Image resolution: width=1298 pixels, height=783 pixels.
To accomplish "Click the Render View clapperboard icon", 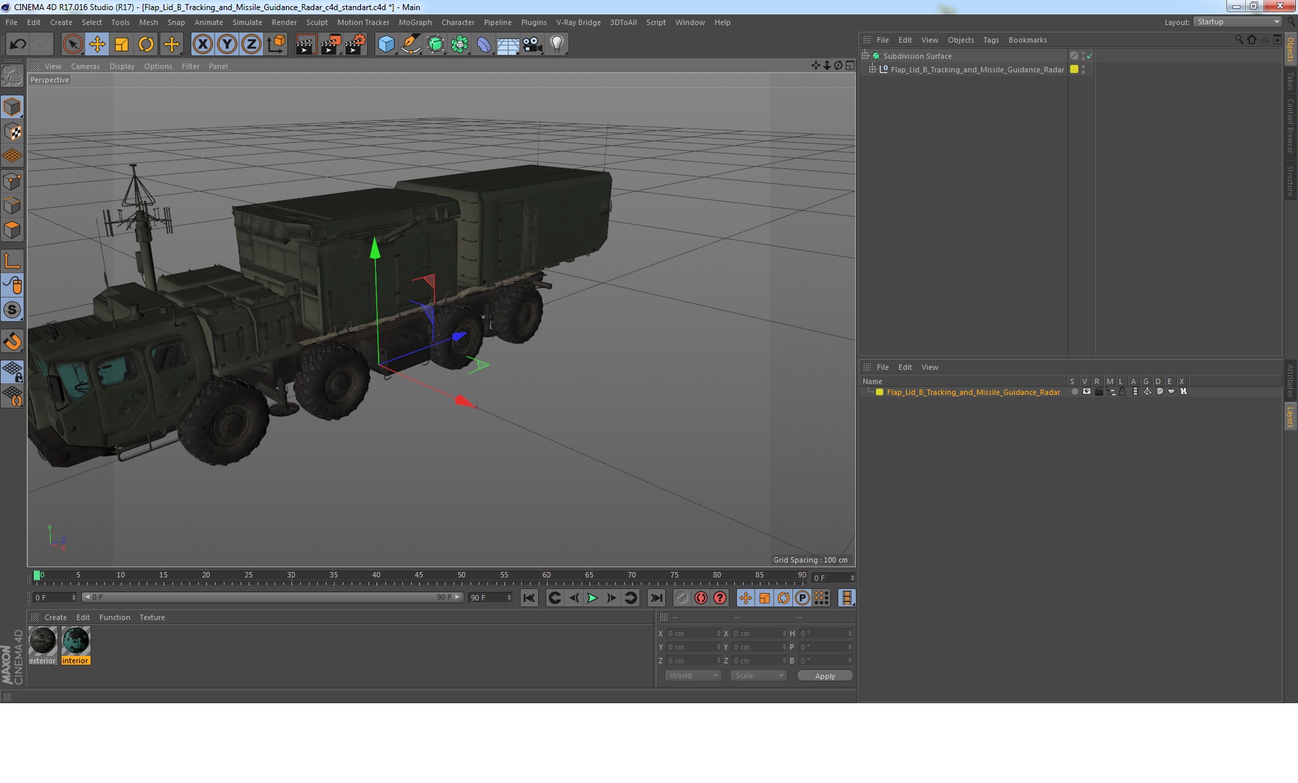I will click(306, 45).
